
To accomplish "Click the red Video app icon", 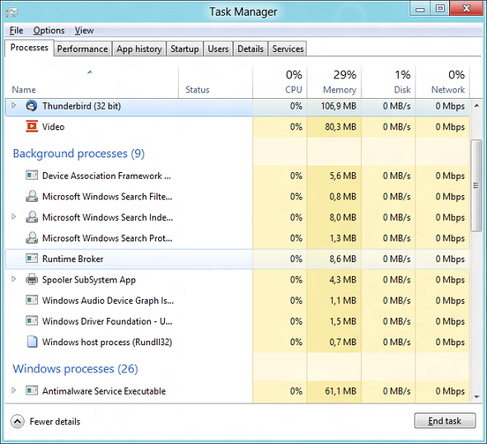I will [31, 127].
